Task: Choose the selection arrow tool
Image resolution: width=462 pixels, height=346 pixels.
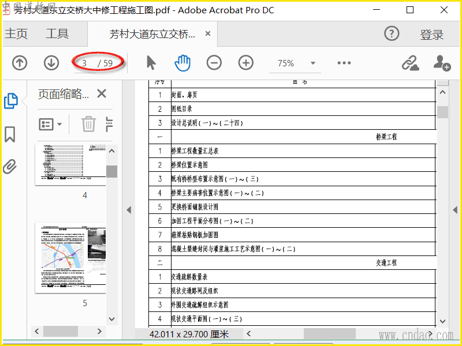Action: 151,63
